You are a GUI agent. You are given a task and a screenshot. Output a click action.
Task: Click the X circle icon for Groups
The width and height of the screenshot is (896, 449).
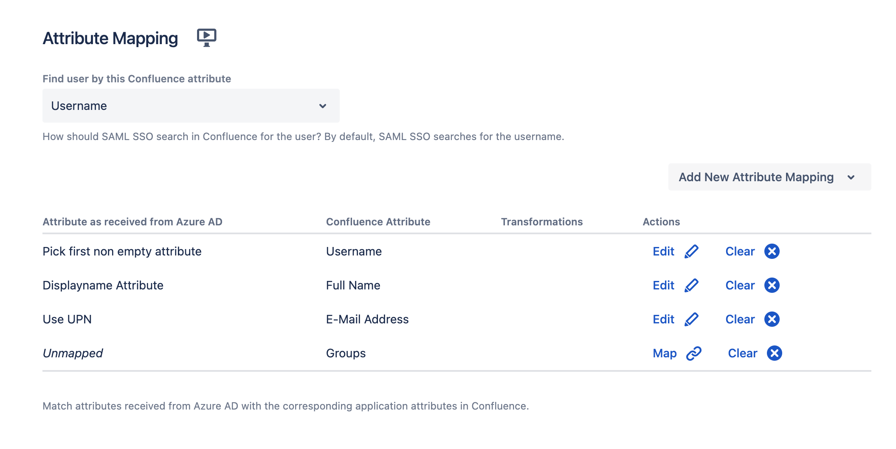pos(774,353)
